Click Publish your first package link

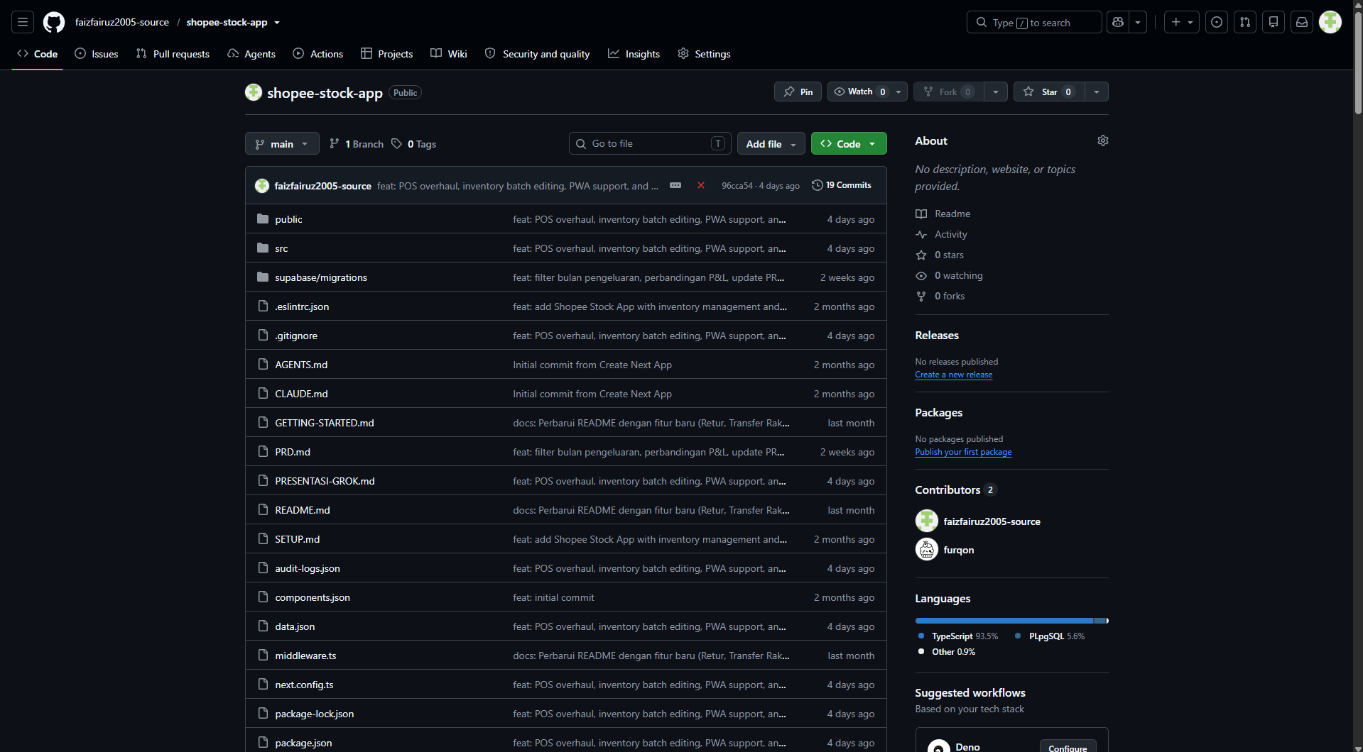click(x=963, y=452)
